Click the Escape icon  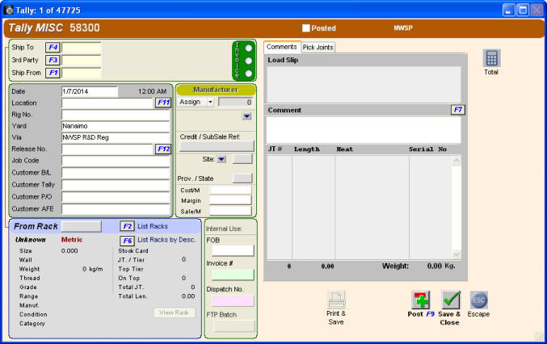point(478,300)
